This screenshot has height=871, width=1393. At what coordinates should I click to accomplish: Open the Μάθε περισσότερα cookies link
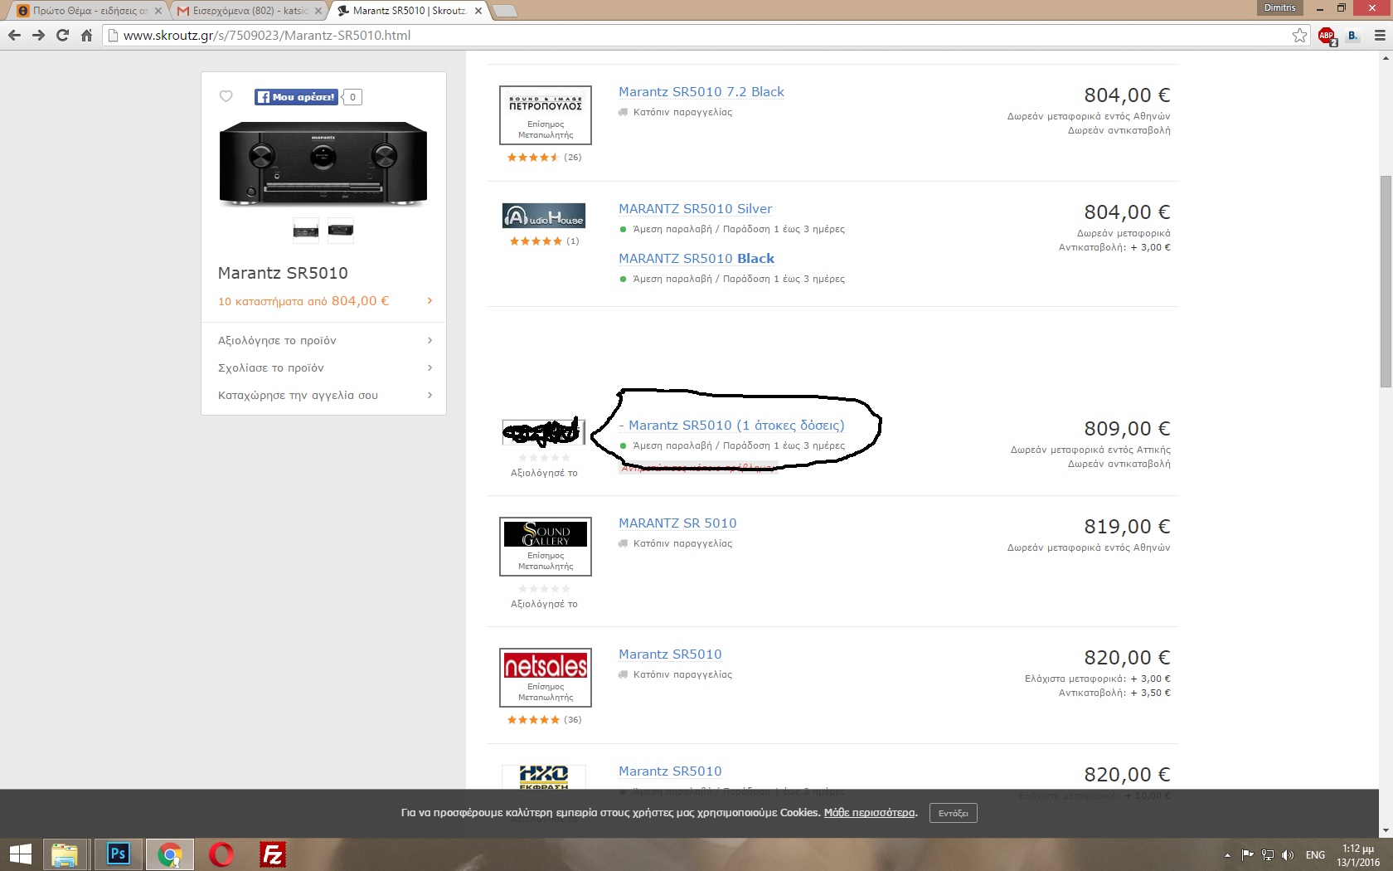click(x=870, y=813)
